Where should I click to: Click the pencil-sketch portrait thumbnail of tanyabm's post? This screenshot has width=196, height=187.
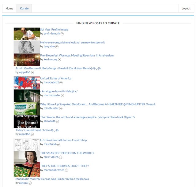(27, 47)
